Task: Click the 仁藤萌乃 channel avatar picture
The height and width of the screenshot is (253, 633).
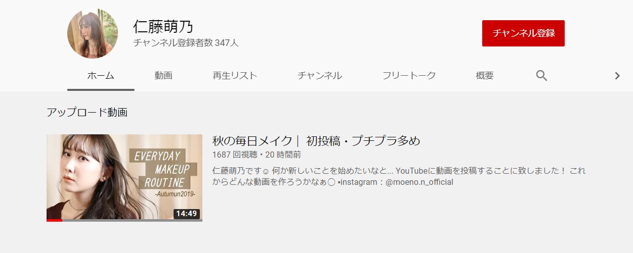Action: (93, 33)
